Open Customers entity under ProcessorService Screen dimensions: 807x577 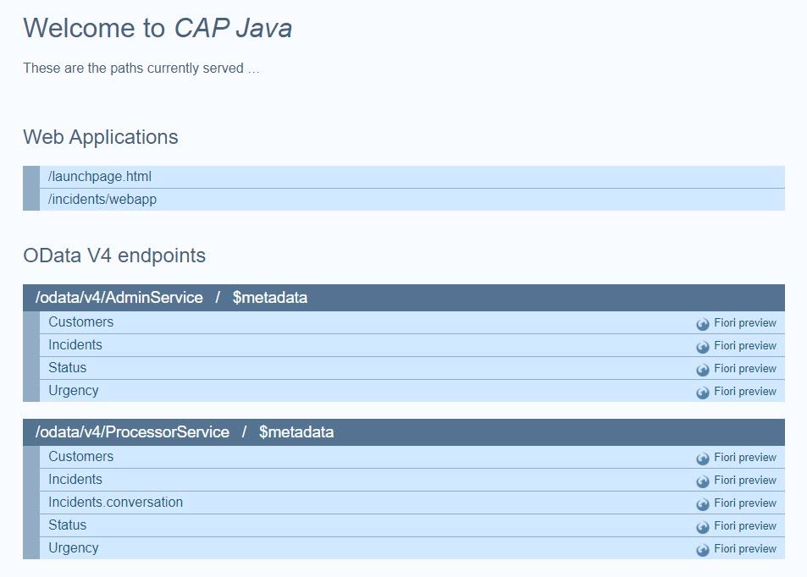(80, 457)
